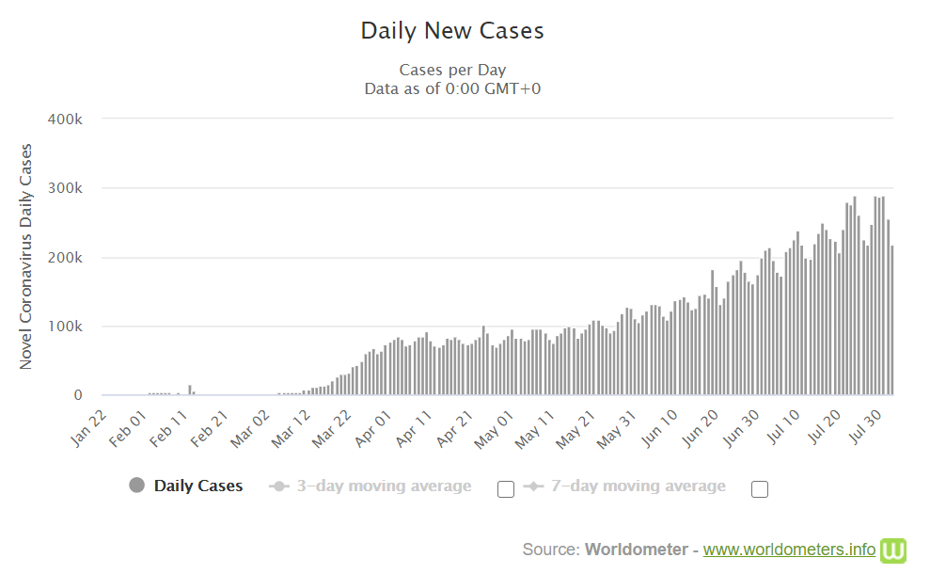Show the 3-day moving average series
930x574 pixels.
[x=384, y=486]
